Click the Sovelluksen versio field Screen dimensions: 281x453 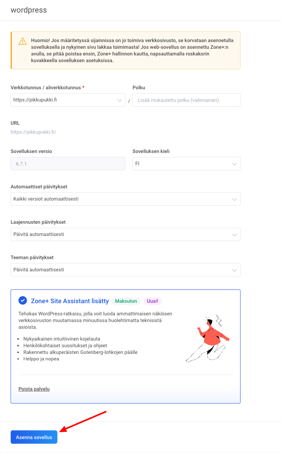(x=68, y=164)
